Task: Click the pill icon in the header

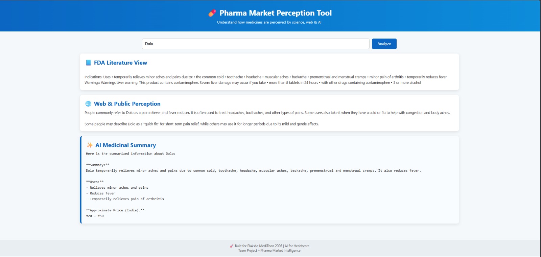Action: [212, 13]
